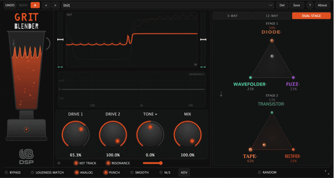Open the Rectifier distortion type dropdown
Image resolution: width=334 pixels, height=178 pixels.
293,156
